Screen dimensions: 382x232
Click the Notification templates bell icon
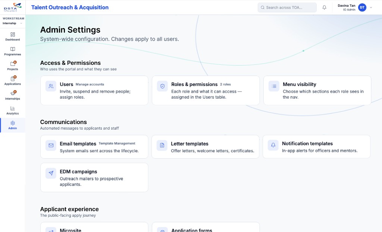tap(273, 145)
